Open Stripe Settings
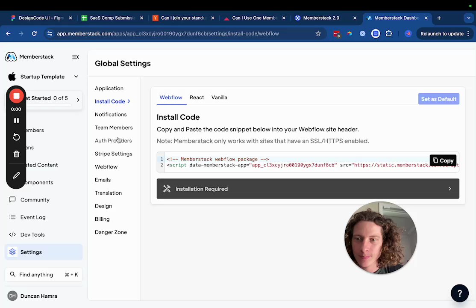Viewport: 476px width, 308px height. 113,154
